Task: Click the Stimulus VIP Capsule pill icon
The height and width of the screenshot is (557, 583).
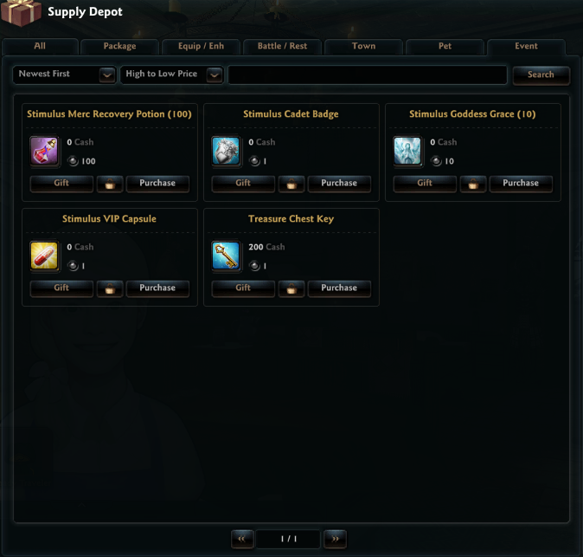Action: [x=44, y=256]
